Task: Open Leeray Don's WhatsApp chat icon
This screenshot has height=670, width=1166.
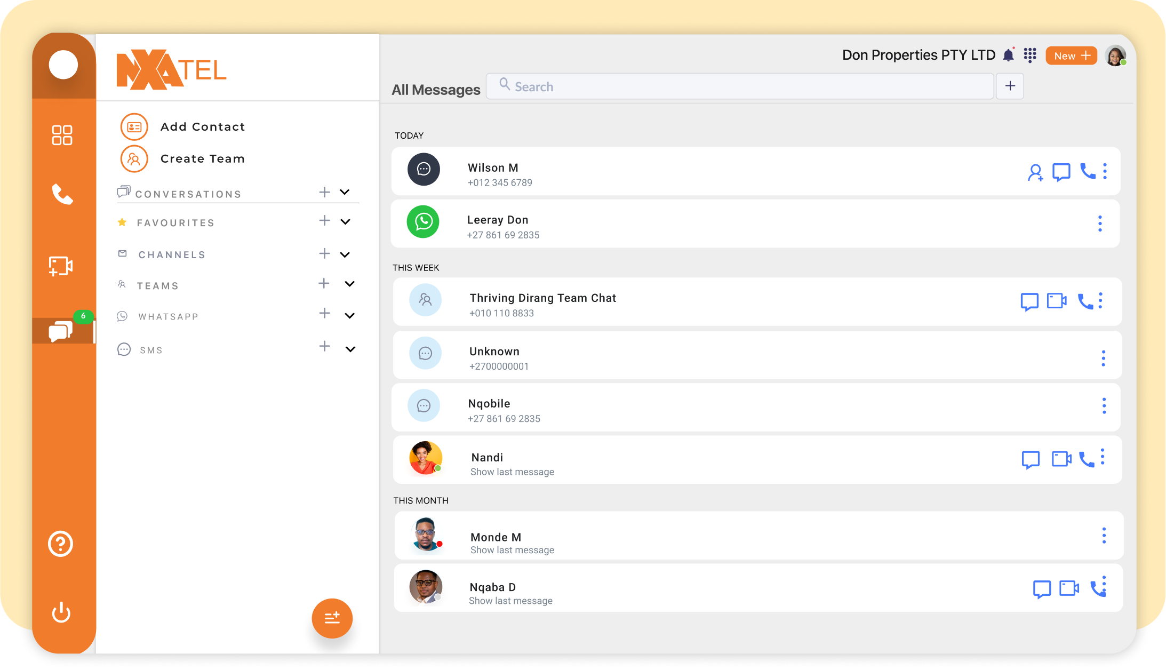Action: 423,221
